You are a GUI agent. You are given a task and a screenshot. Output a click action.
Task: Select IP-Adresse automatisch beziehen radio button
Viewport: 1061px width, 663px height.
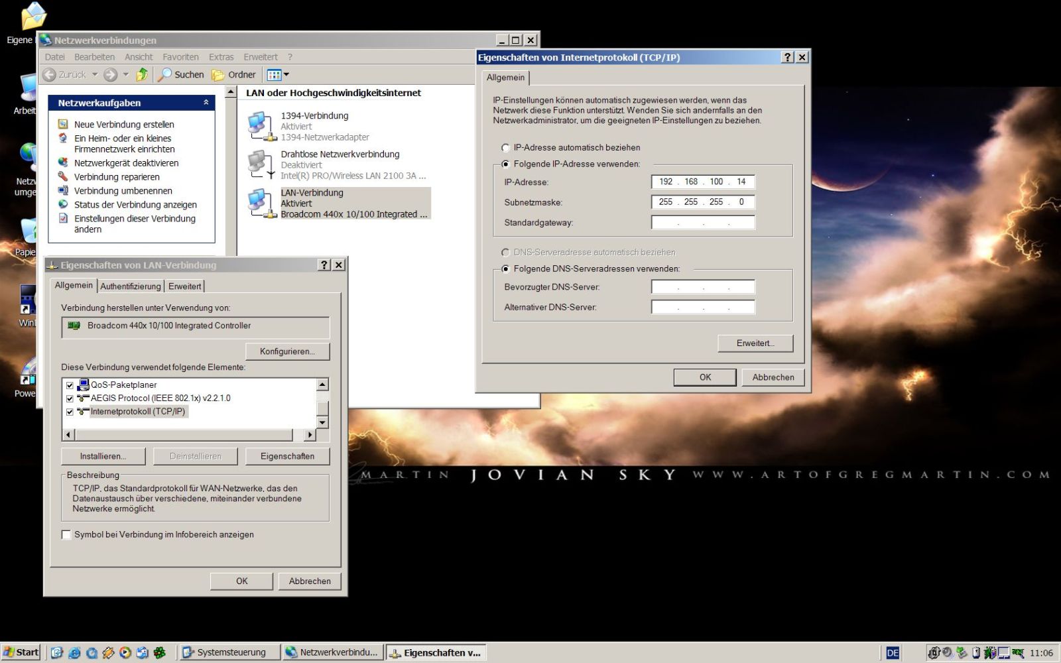pos(506,148)
